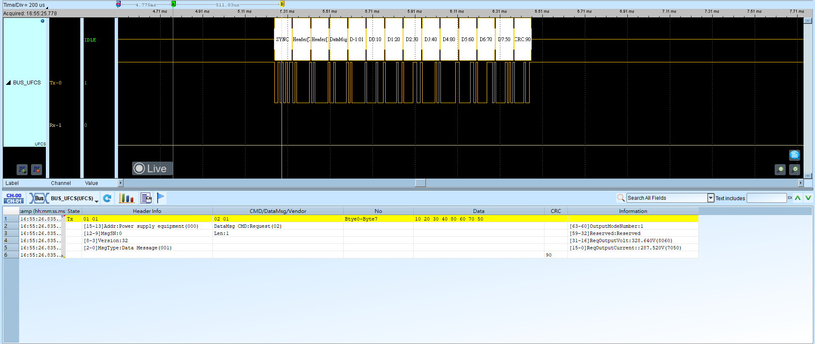Open the bar chart statistics icon
The height and width of the screenshot is (344, 815).
127,198
